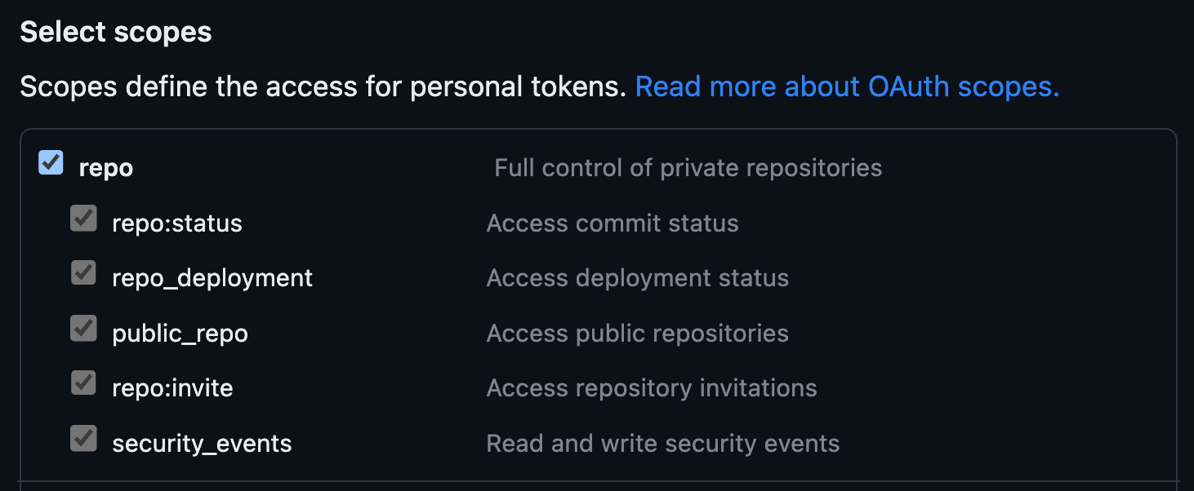Image resolution: width=1194 pixels, height=491 pixels.
Task: Click the Full control of private repositories description
Action: click(688, 167)
